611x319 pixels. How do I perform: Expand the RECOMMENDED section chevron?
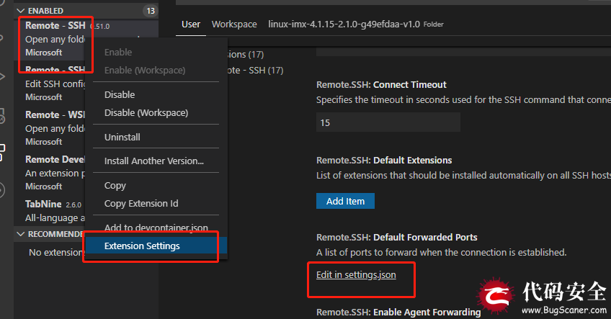tap(21, 234)
